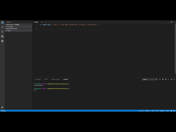This screenshot has height=132, width=176.
Task: Click the split editor icon
Action: pyautogui.click(x=171, y=22)
